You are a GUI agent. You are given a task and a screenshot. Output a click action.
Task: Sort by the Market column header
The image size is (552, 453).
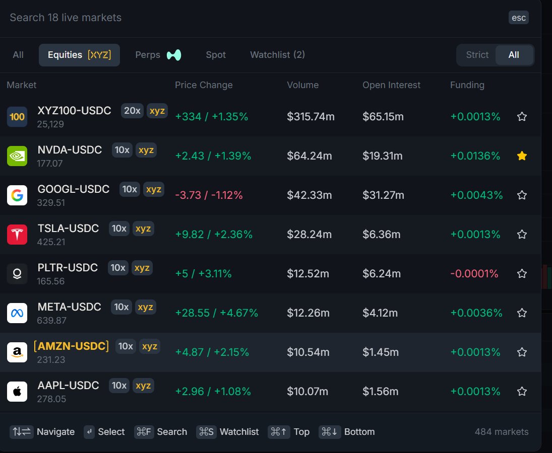tap(22, 85)
